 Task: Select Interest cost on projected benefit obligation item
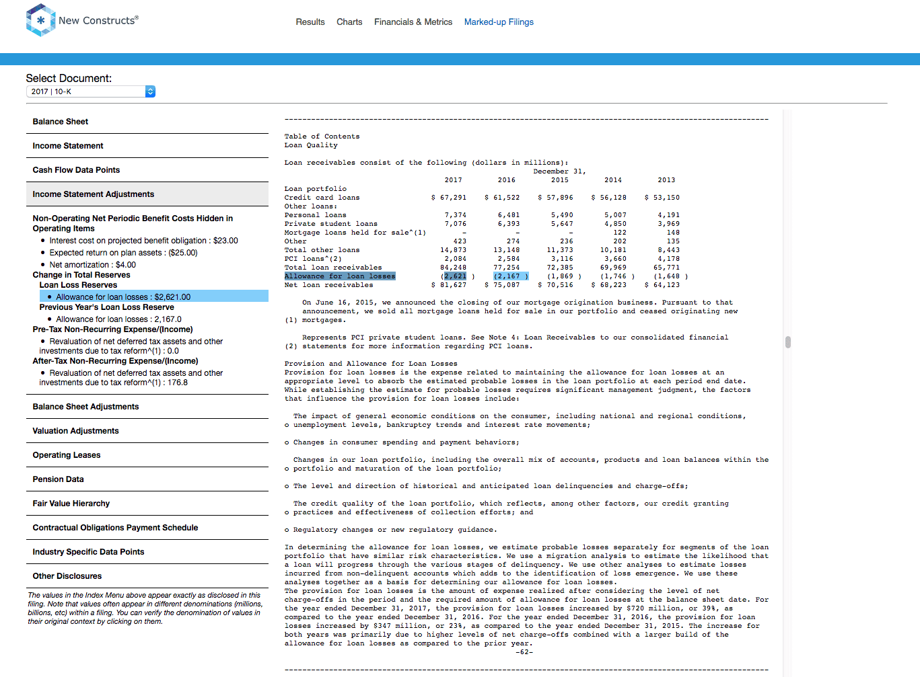point(143,241)
